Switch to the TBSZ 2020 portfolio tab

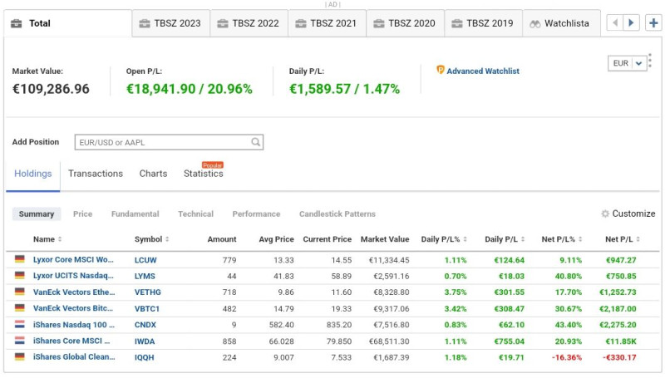click(405, 23)
